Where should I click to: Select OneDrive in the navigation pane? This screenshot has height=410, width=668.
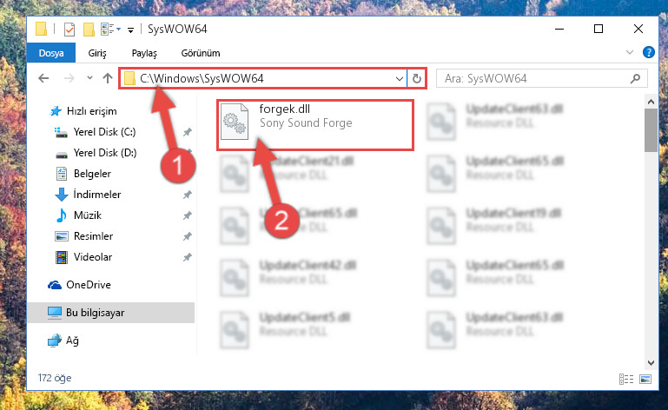[89, 284]
